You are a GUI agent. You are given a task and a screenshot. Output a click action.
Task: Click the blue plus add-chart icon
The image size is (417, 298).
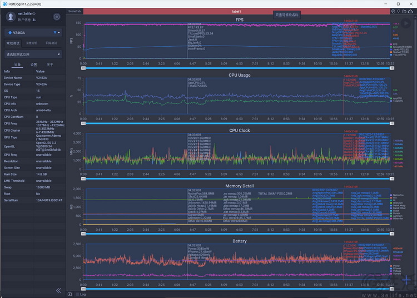click(406, 280)
